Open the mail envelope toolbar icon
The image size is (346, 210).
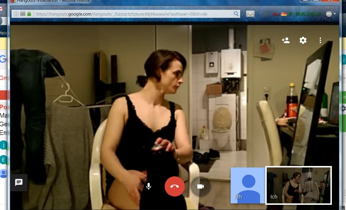coord(250,14)
